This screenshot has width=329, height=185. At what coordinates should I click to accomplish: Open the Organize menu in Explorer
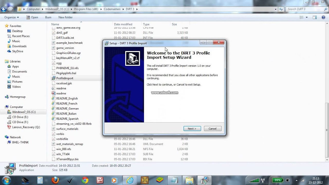click(12, 17)
